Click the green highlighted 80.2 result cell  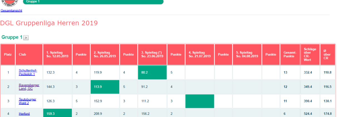(152, 72)
